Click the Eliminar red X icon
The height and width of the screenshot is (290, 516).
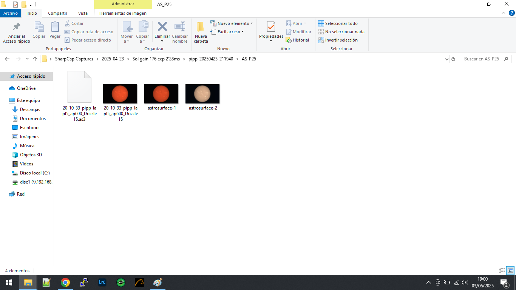tap(162, 27)
